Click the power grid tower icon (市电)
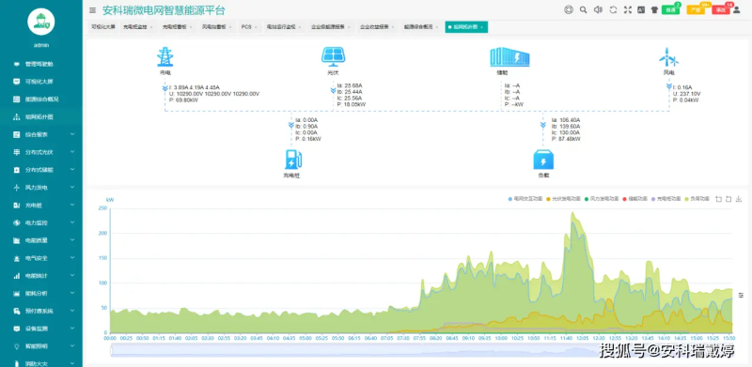 point(165,56)
